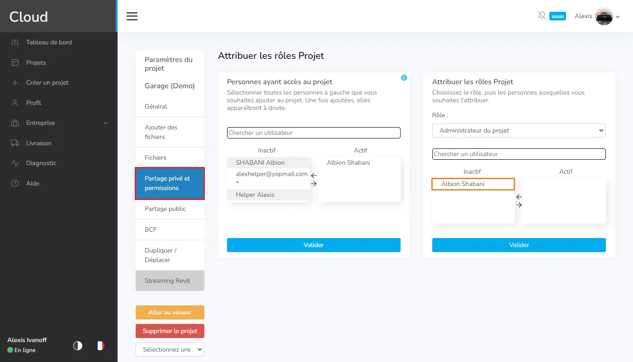Click the Tableau de bord sliders icon
The image size is (633, 362).
(x=15, y=43)
